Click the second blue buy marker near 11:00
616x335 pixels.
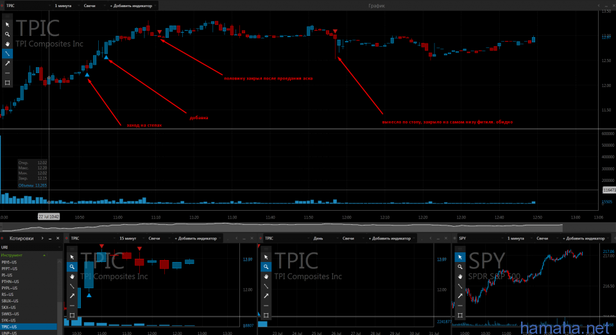[106, 57]
